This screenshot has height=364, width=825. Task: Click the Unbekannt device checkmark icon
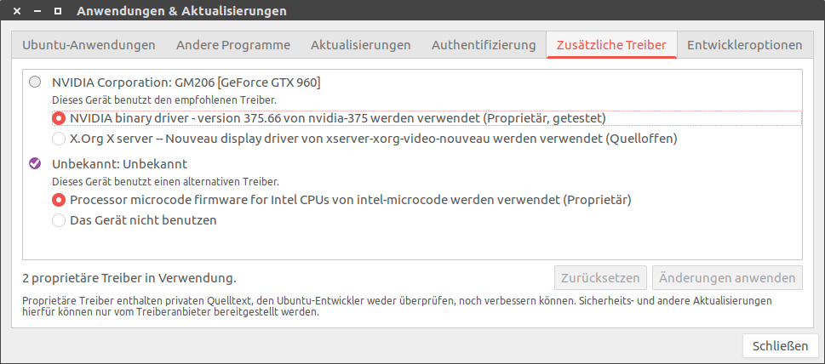point(34,163)
